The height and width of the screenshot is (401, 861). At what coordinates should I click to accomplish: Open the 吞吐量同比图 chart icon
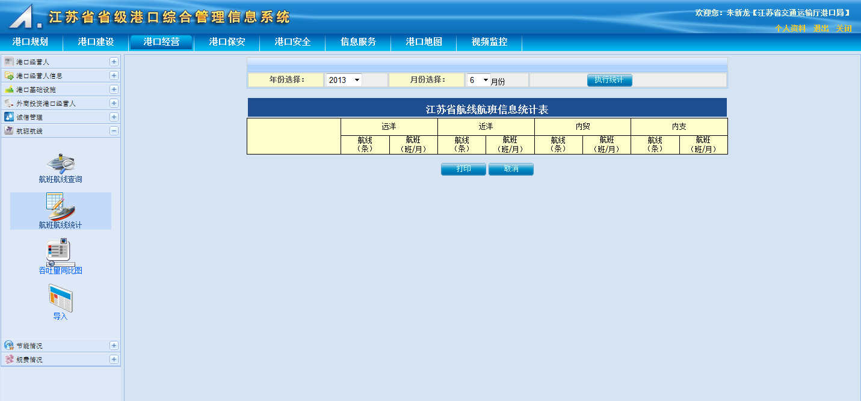click(60, 253)
